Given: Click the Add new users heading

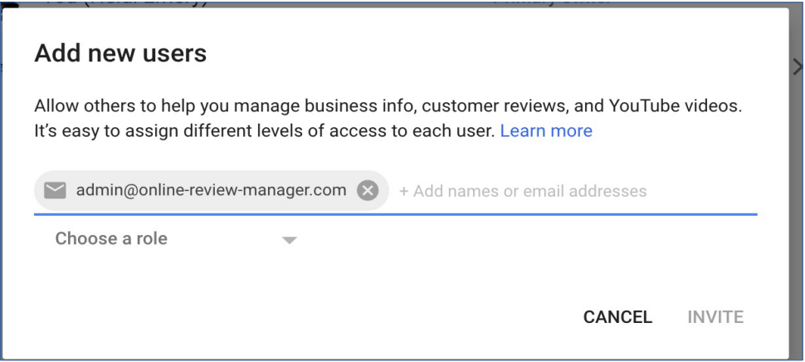Looking at the screenshot, I should click(120, 55).
